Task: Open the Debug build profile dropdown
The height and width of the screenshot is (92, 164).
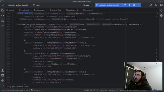Action: pos(87,5)
